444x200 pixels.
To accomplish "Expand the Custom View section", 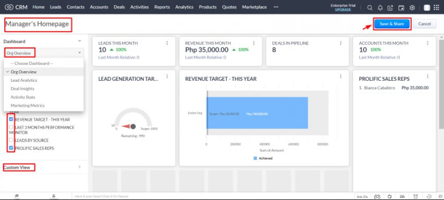I will coord(80,167).
